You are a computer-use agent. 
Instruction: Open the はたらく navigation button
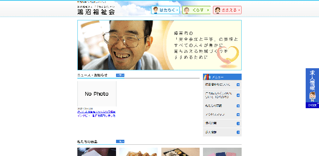(x=165, y=10)
